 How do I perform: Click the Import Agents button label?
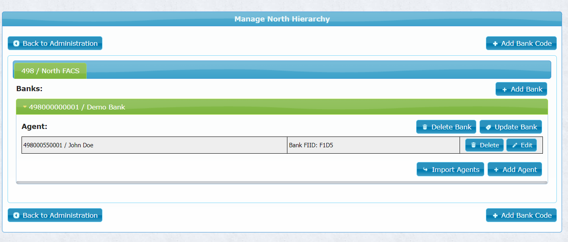click(x=455, y=170)
